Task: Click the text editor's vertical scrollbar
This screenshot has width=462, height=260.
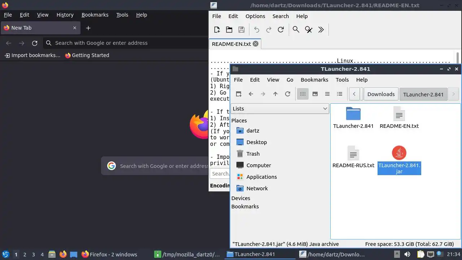Action: click(x=457, y=58)
